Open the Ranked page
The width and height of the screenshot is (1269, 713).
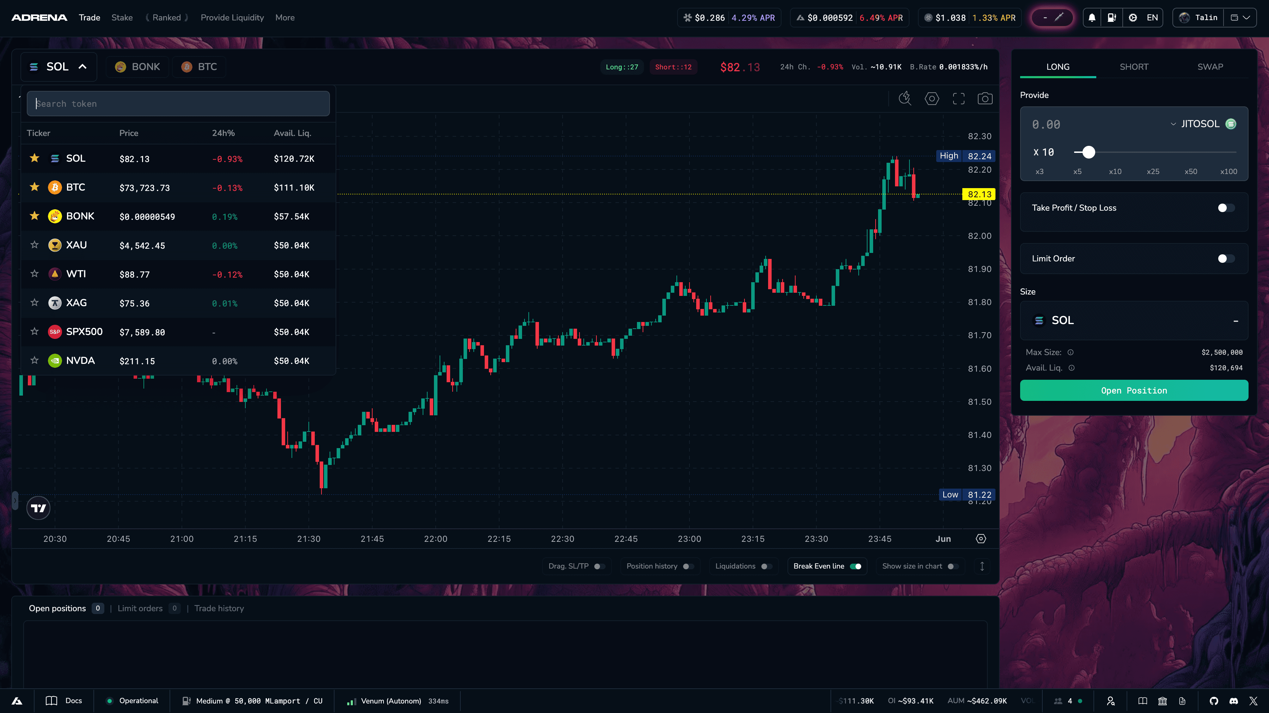[x=166, y=18]
